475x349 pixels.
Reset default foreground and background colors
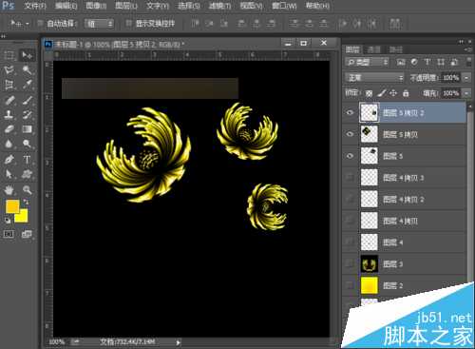click(x=8, y=220)
